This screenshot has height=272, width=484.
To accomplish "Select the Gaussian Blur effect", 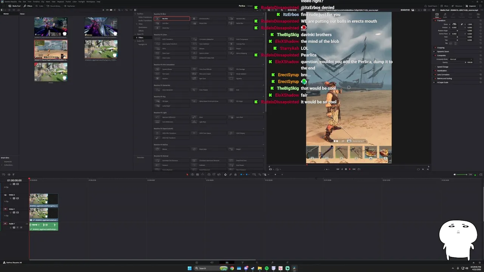I will [246, 19].
